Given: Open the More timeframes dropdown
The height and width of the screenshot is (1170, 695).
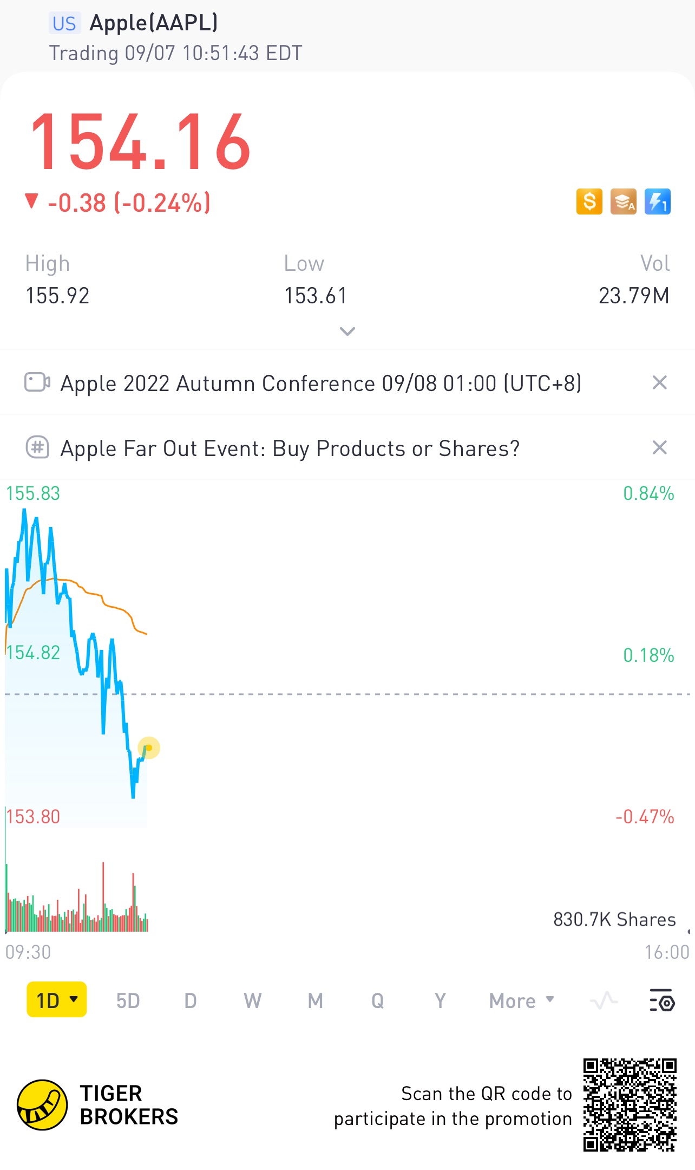Looking at the screenshot, I should (521, 1000).
